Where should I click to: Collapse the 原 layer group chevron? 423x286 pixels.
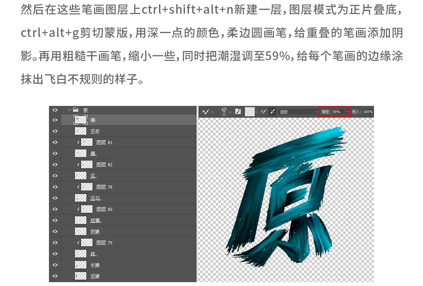tap(69, 110)
